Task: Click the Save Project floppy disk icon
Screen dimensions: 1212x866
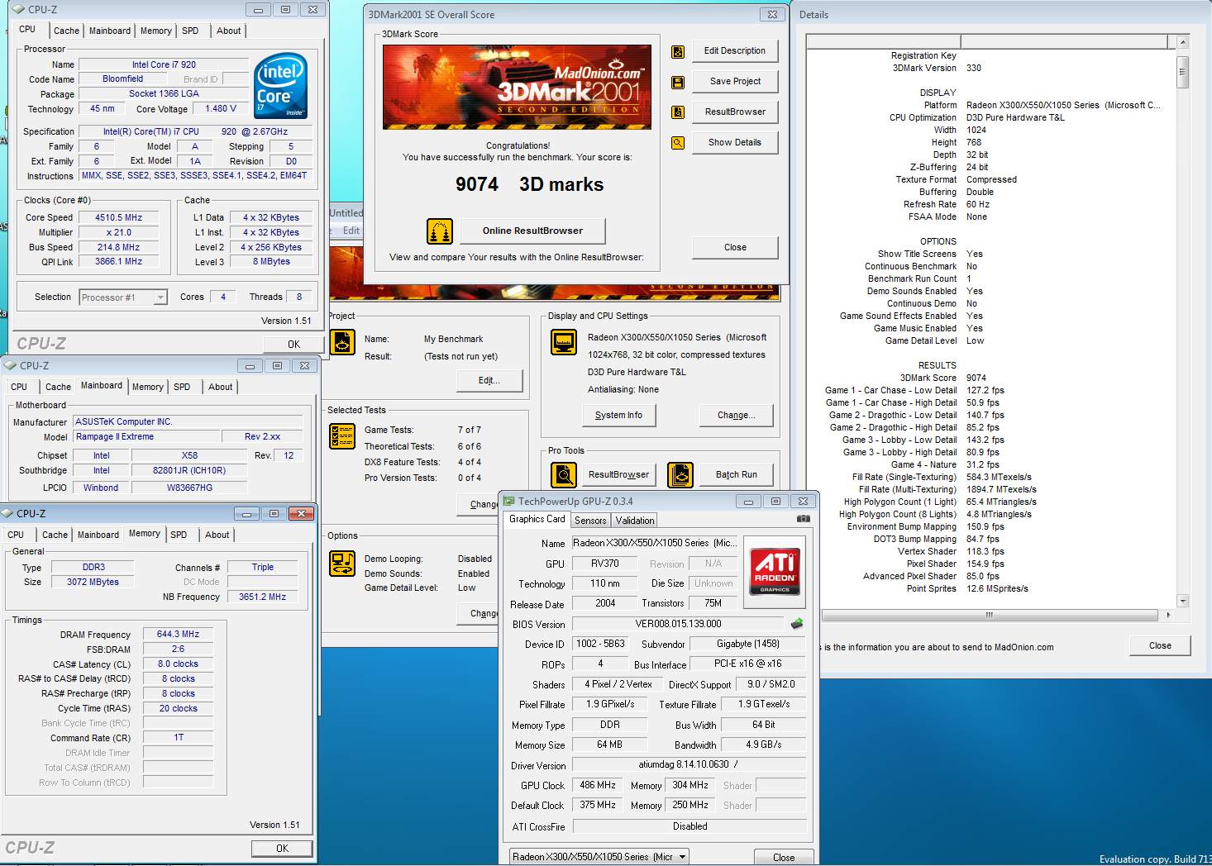Action: (678, 83)
